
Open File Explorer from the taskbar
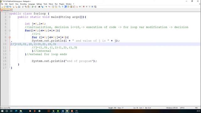pyautogui.click(x=21, y=111)
